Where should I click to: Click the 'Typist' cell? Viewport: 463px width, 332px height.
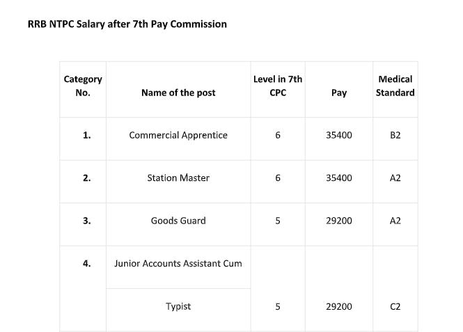pos(178,306)
